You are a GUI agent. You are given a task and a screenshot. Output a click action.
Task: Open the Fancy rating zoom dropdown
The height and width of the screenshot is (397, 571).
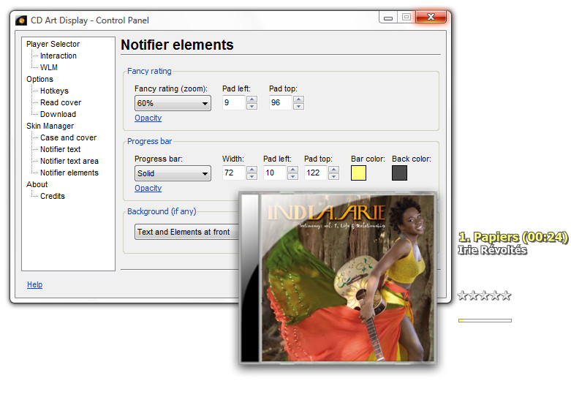(x=173, y=103)
